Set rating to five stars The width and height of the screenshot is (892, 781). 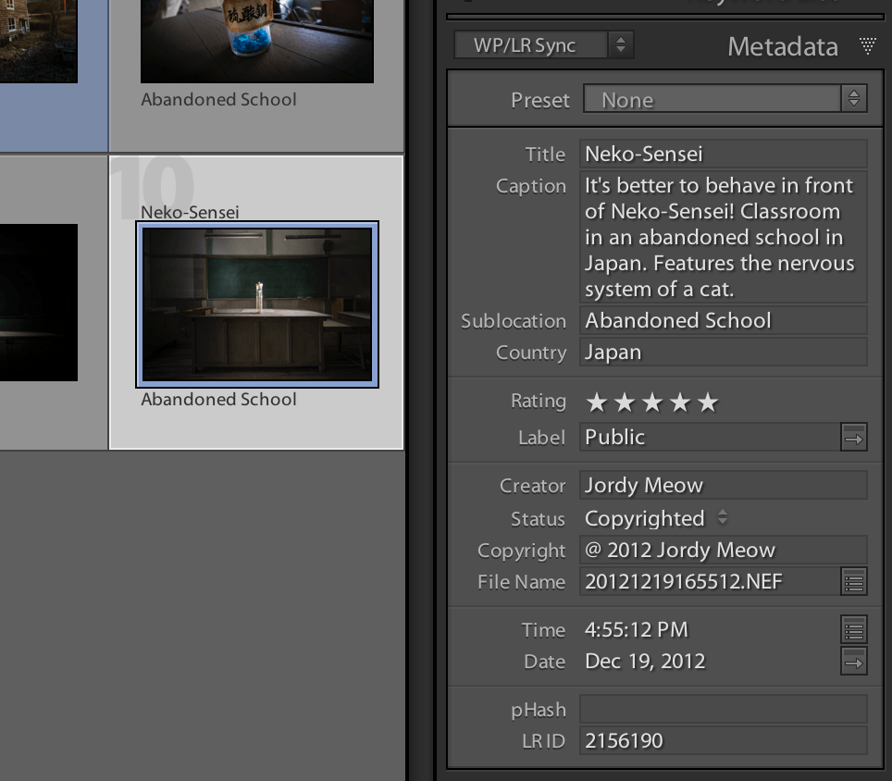(708, 403)
